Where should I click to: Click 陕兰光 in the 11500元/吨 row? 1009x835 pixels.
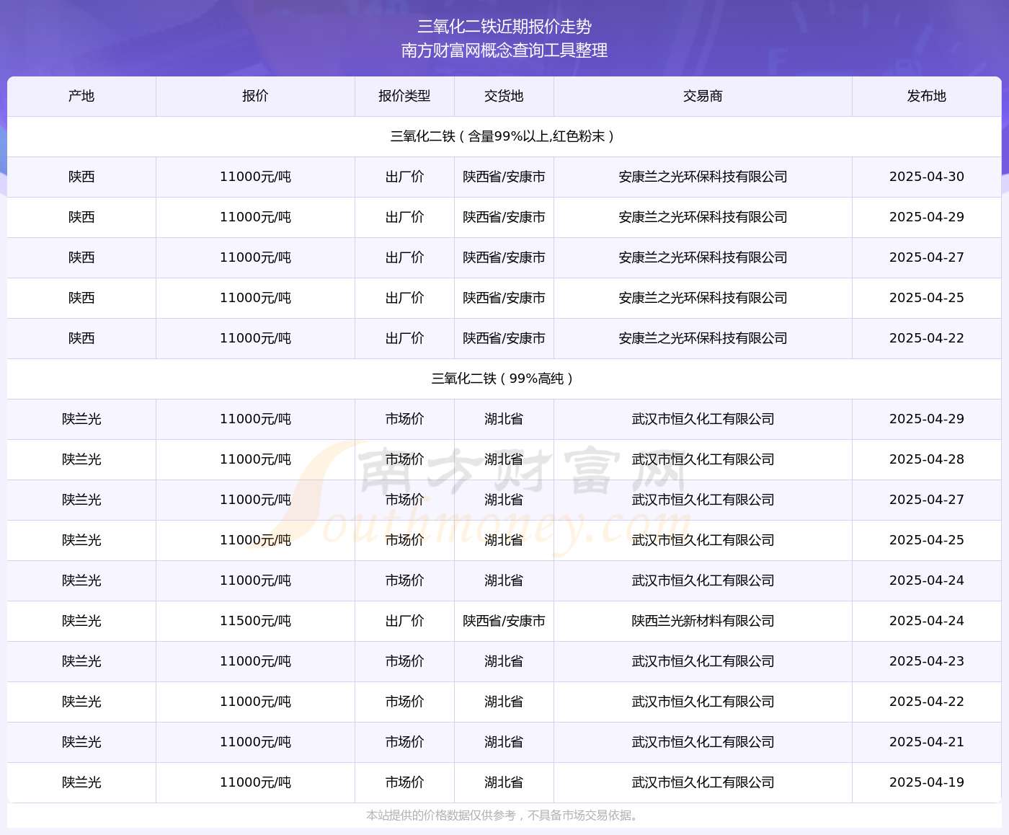pyautogui.click(x=81, y=621)
